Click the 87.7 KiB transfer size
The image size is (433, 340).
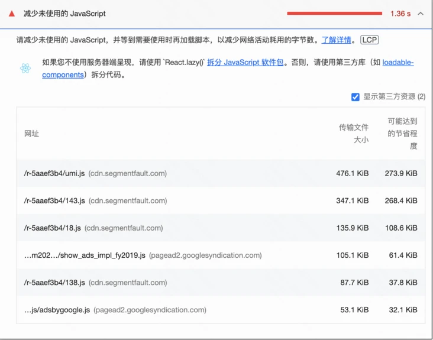point(354,283)
